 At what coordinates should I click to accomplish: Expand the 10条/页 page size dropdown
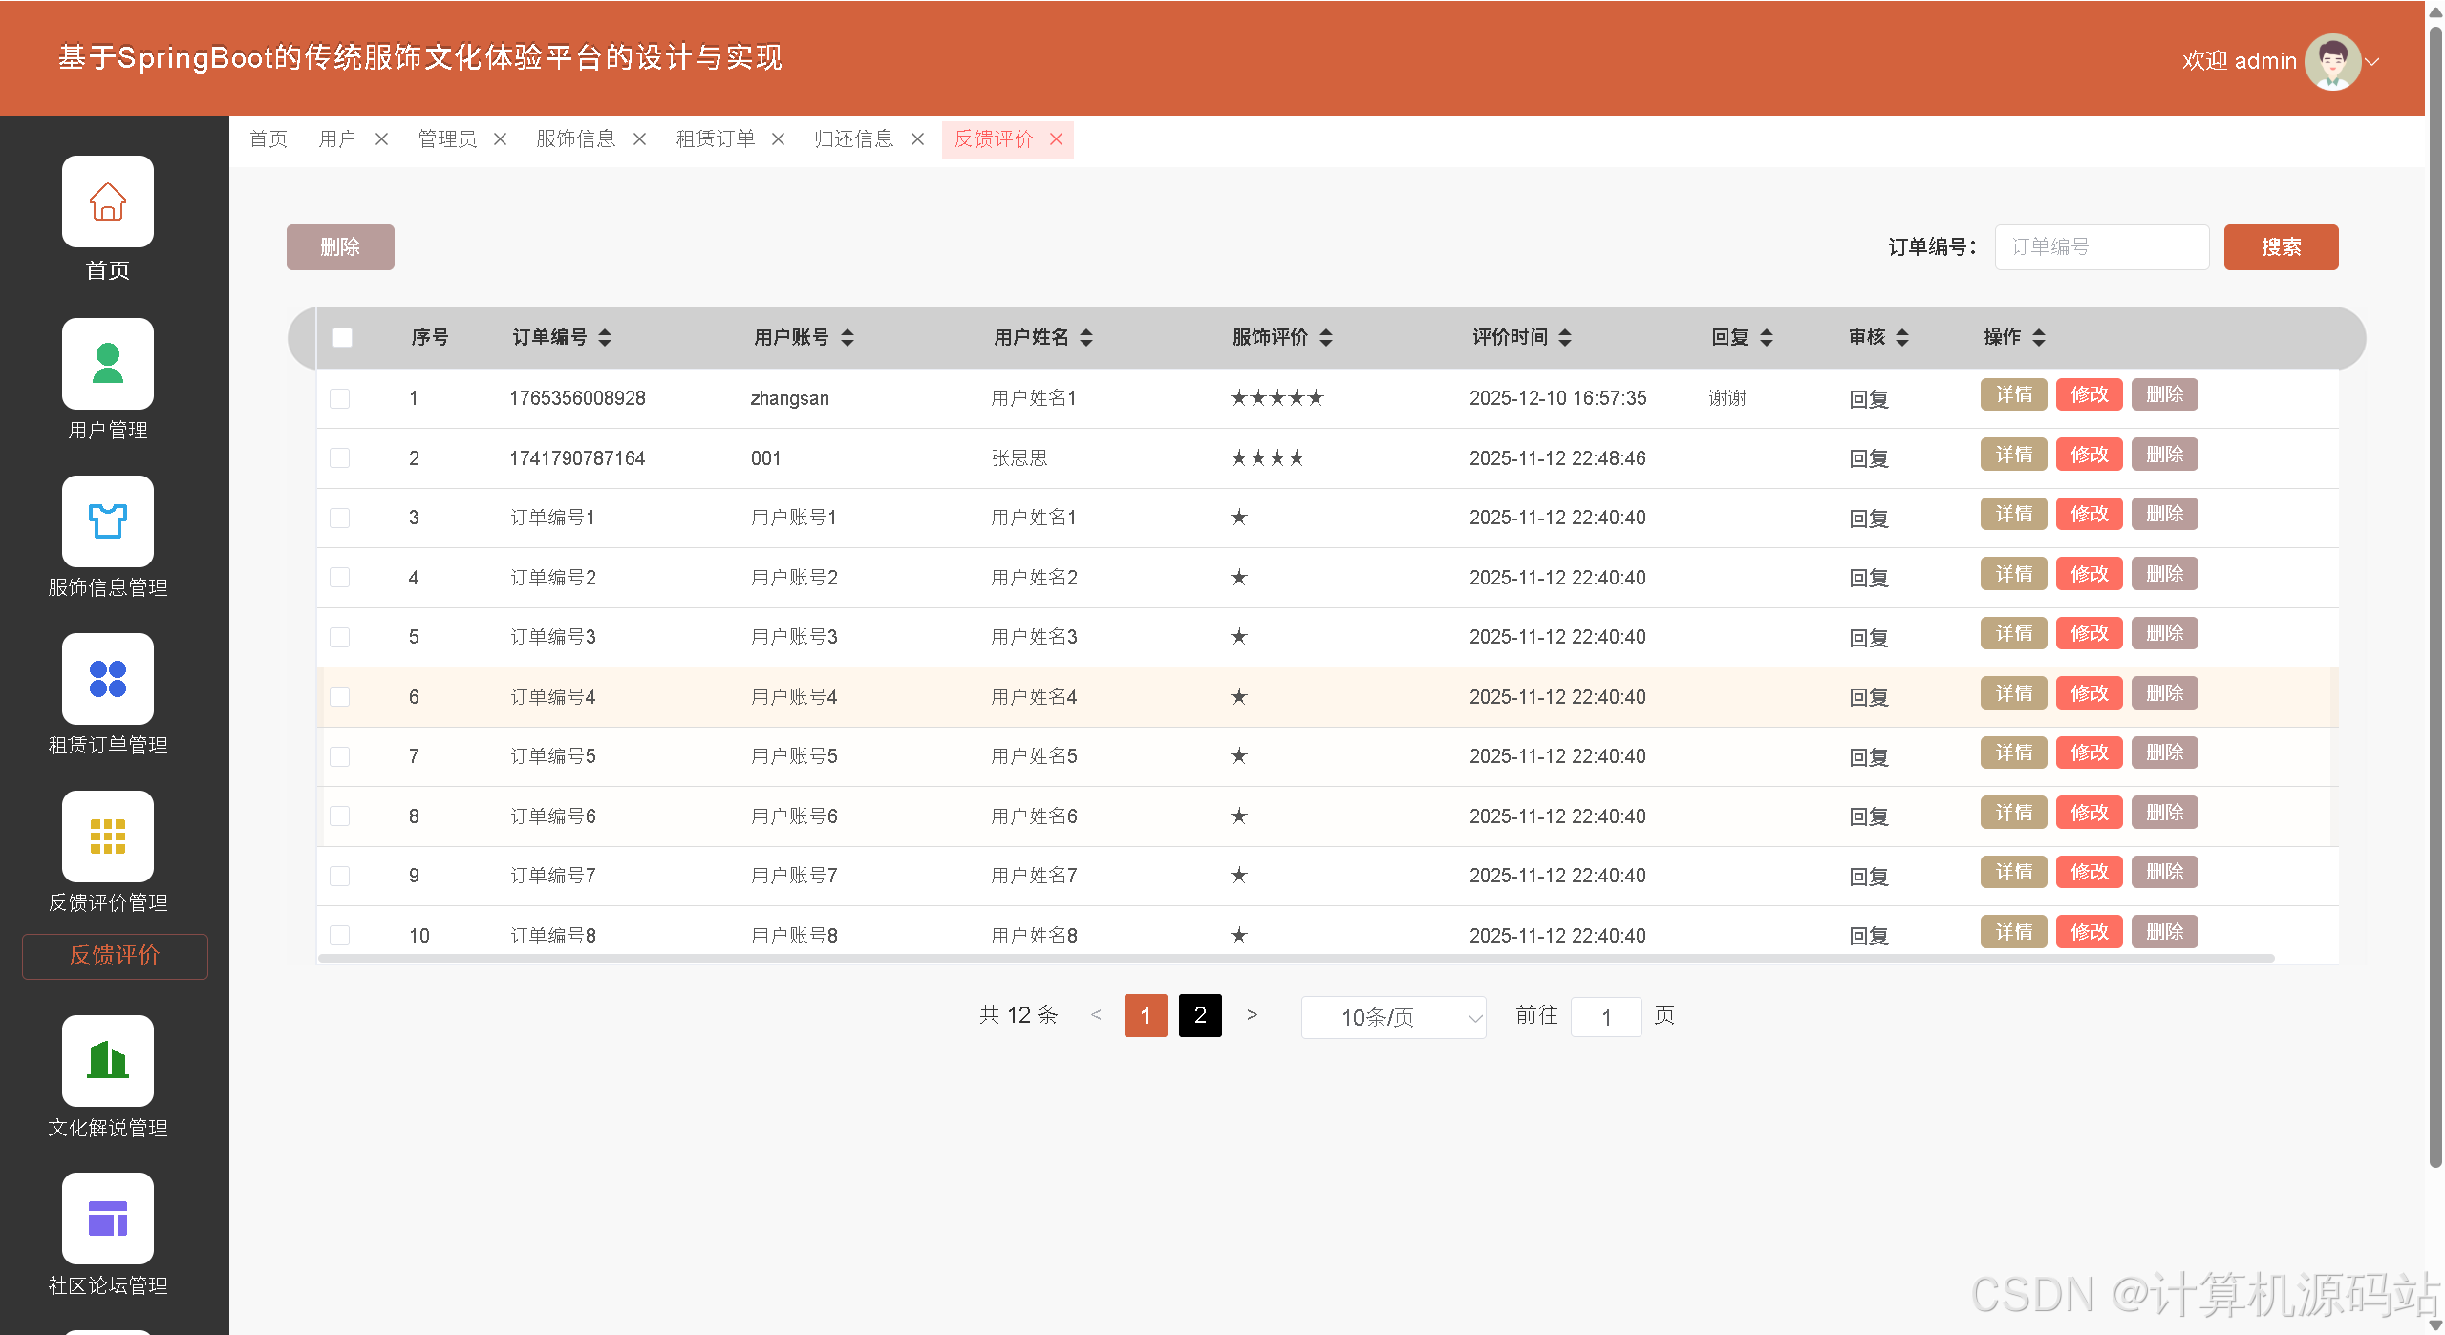pyautogui.click(x=1393, y=1017)
